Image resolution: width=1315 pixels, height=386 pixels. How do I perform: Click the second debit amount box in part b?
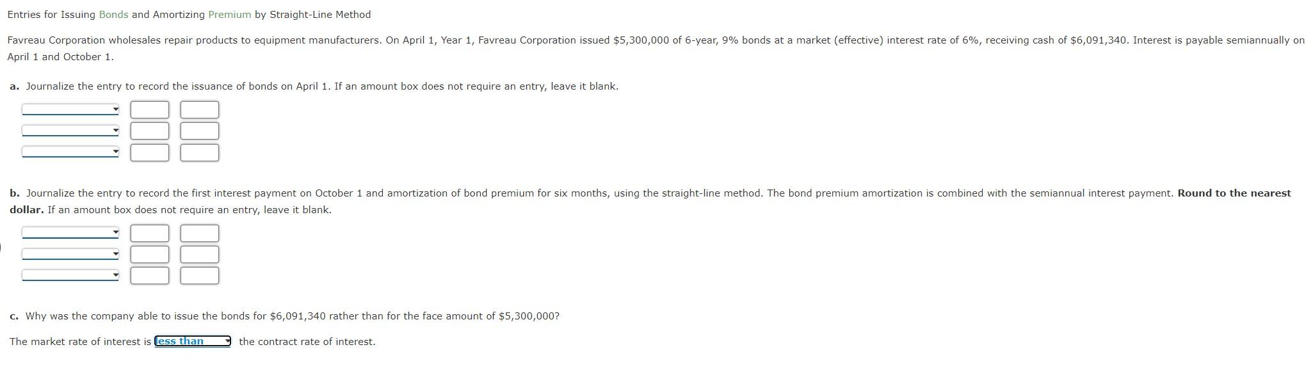149,254
